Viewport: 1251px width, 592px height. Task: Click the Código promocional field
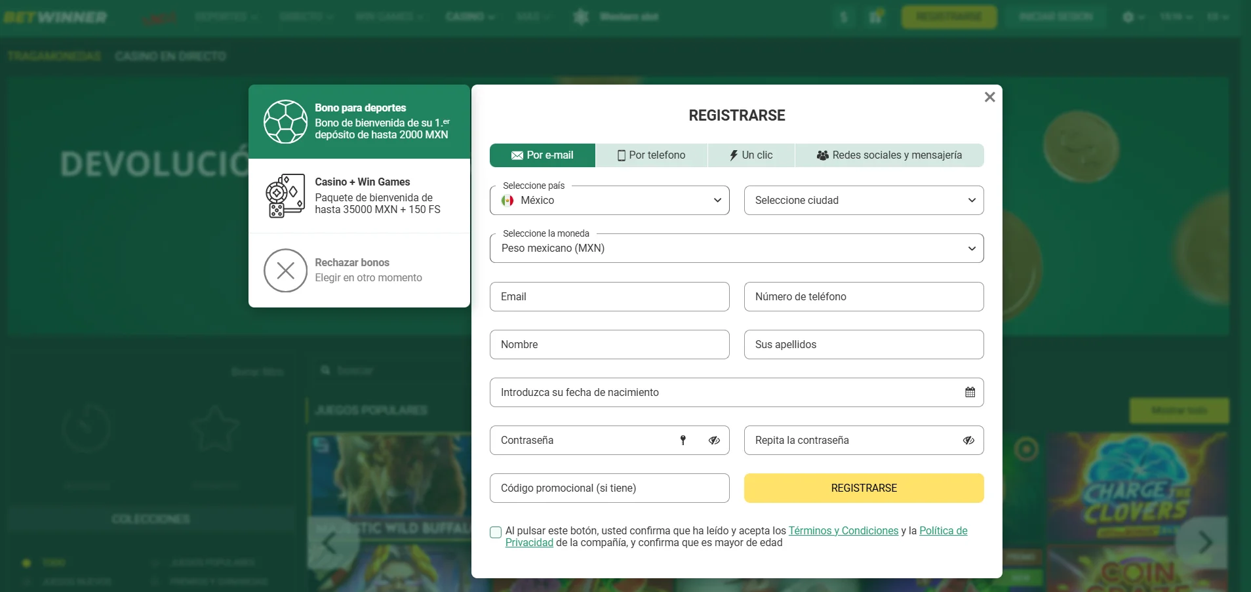(x=609, y=488)
